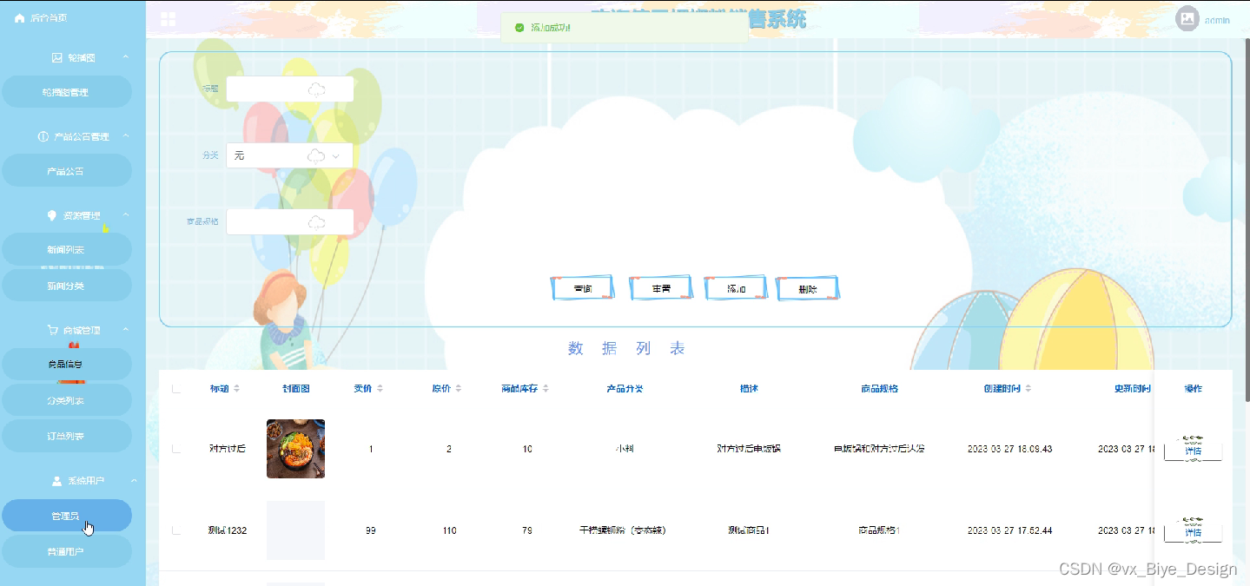Check the row checkbox for 测试1232
Image resolution: width=1250 pixels, height=586 pixels.
click(176, 530)
